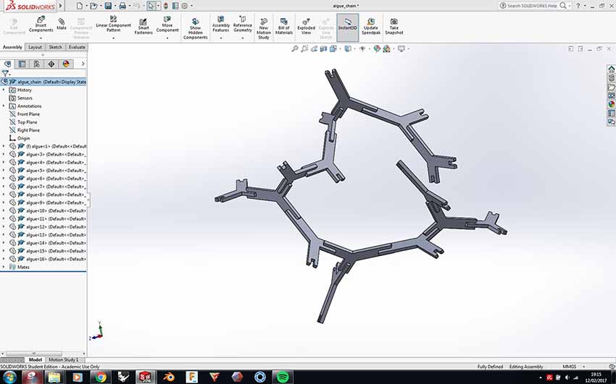Image resolution: width=616 pixels, height=384 pixels.
Task: Select the Mate tool
Action: [x=62, y=24]
